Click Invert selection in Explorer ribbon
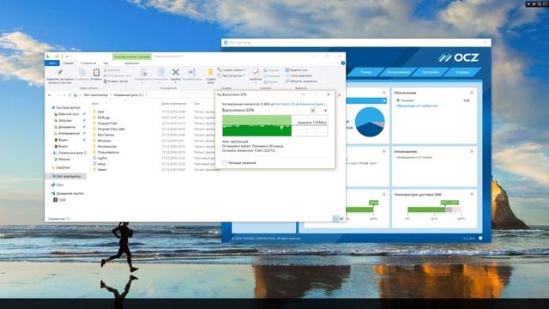This screenshot has height=309, width=549. (301, 82)
